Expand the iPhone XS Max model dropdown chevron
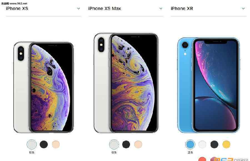 [161, 9]
